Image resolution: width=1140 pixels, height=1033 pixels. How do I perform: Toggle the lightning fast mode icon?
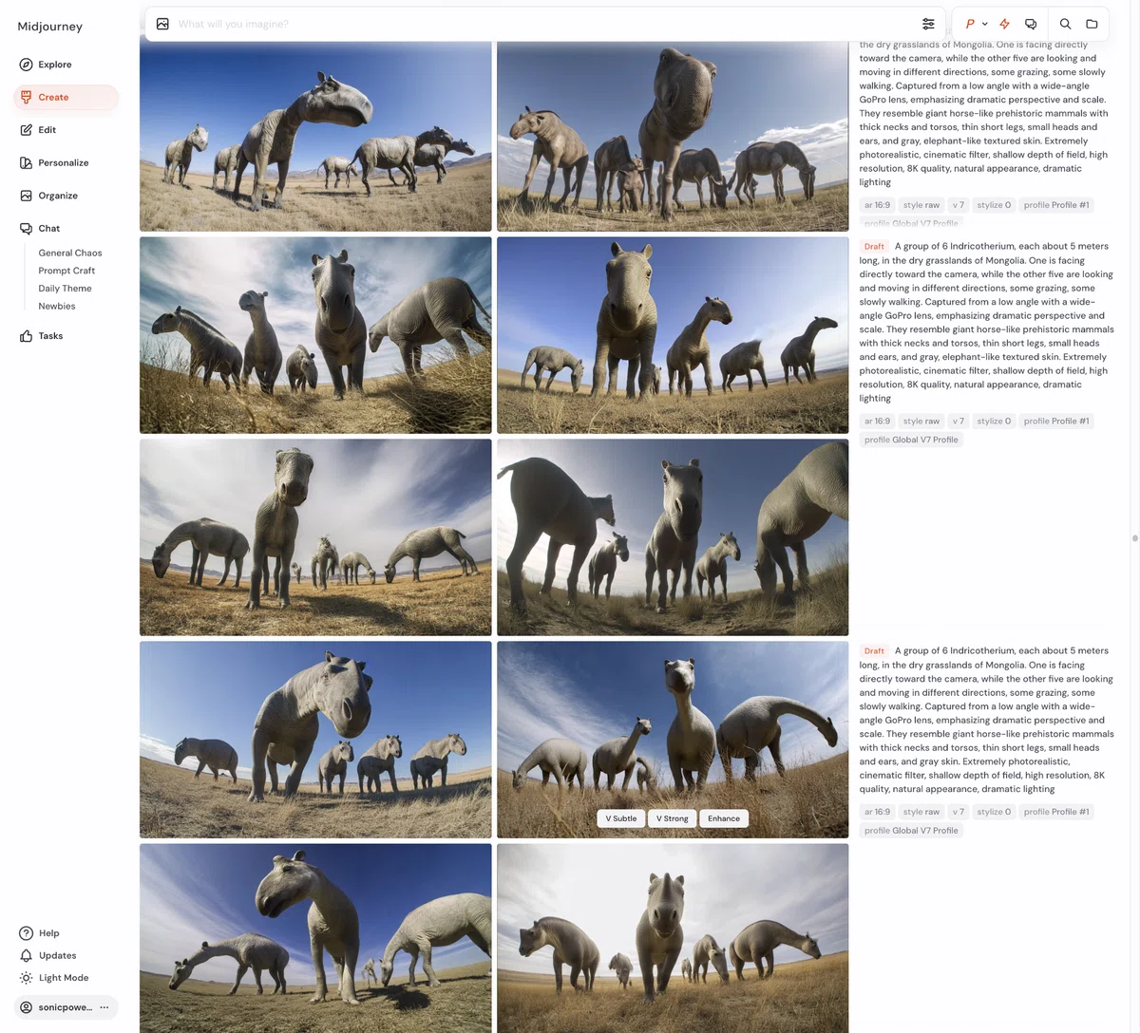1004,24
